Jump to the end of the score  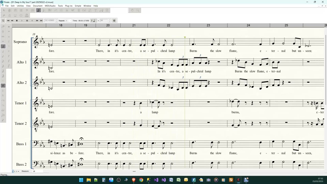tap(41, 20)
